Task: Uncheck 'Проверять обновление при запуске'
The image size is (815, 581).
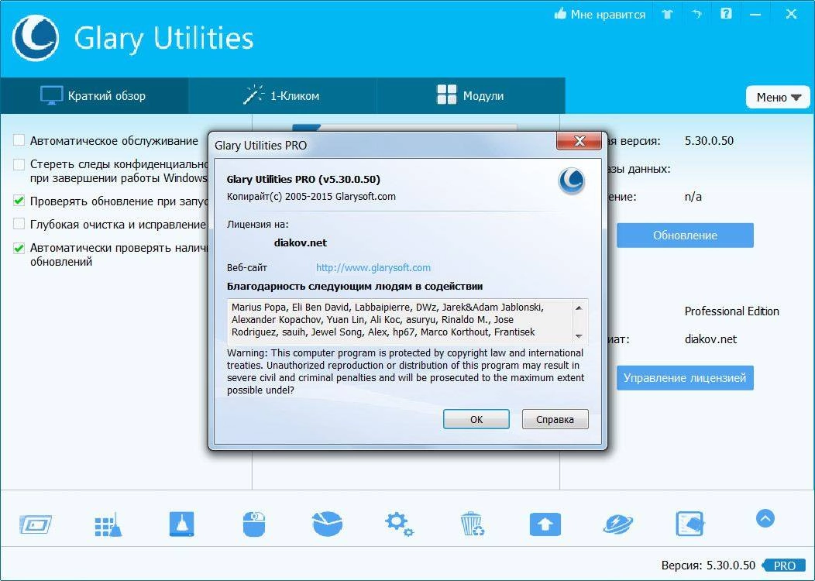Action: pos(19,201)
